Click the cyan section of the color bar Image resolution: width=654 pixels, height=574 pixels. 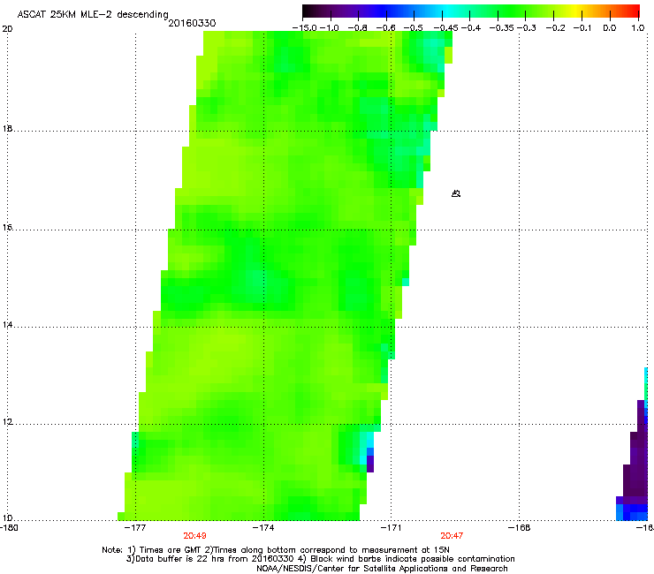pos(448,11)
